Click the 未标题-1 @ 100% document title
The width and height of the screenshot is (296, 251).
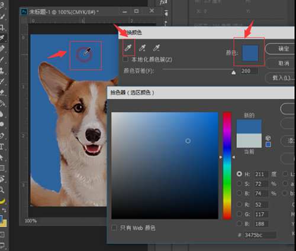click(x=64, y=12)
